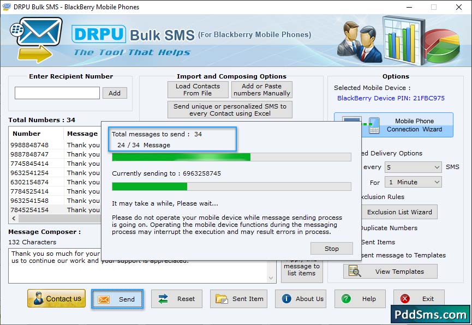This screenshot has width=472, height=325.
Task: Click the Send envelope icon
Action: coord(104,299)
